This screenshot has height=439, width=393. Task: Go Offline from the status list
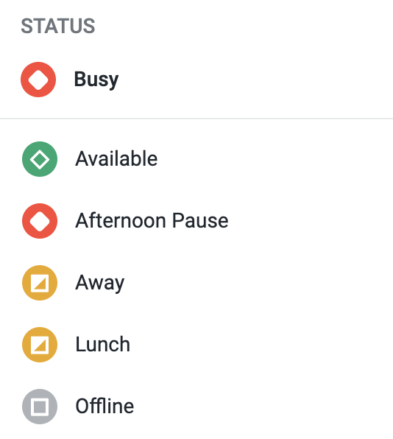(x=196, y=407)
